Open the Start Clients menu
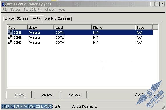Screen dimensions: 166x110 click(x=32, y=10)
